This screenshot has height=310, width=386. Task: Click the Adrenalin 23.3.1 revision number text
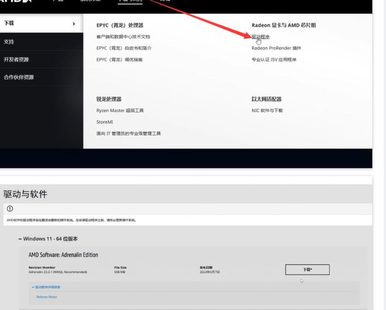pyautogui.click(x=58, y=272)
